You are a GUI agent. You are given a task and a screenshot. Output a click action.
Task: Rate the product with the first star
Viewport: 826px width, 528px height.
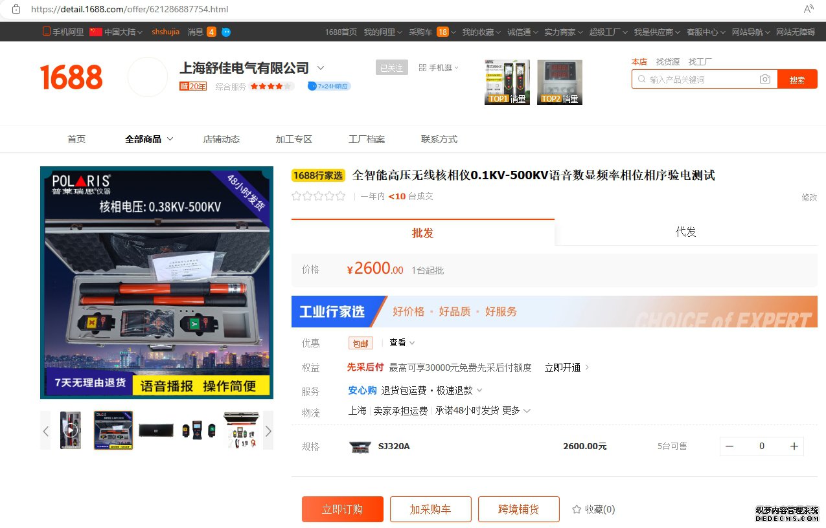tap(296, 196)
